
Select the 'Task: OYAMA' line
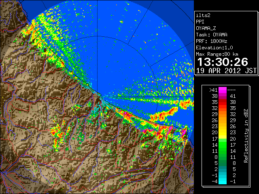[212, 35]
